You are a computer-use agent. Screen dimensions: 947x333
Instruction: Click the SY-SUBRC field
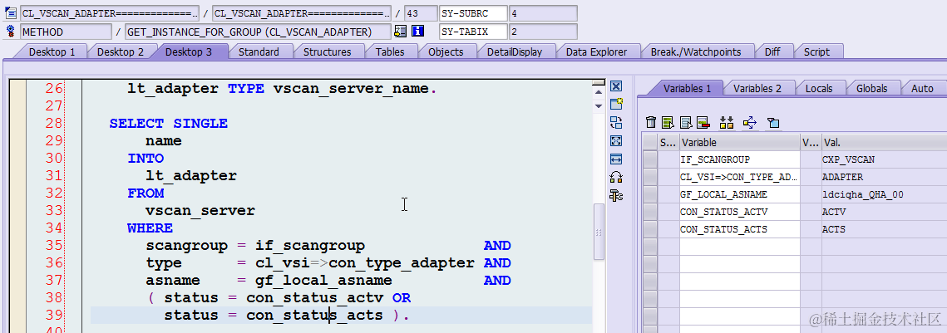[x=473, y=13]
